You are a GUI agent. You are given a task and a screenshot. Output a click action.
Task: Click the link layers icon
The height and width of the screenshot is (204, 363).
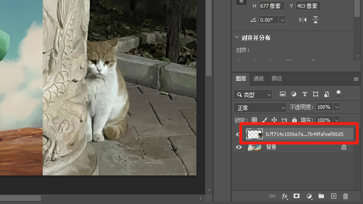(272, 196)
